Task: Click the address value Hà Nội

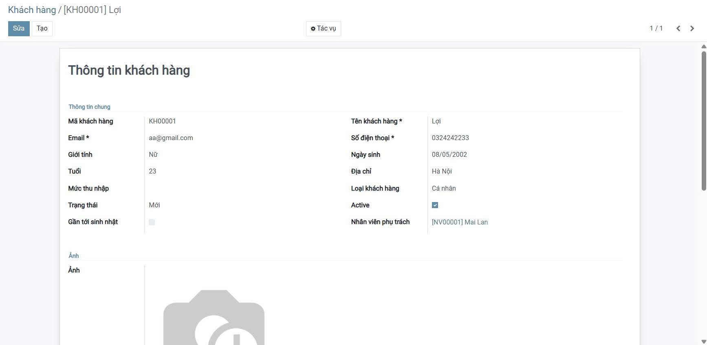Action: pos(442,171)
